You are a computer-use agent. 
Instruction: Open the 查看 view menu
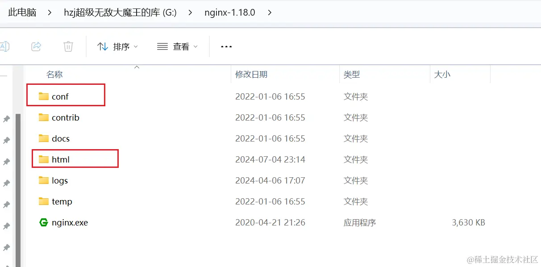[177, 46]
